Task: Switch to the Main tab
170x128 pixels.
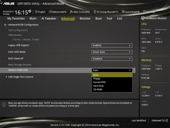Action: pyautogui.click(x=33, y=18)
